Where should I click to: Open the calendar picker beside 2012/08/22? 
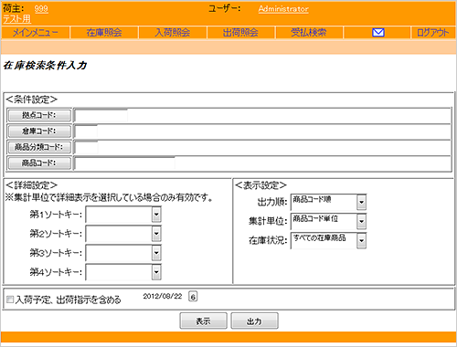(x=193, y=296)
